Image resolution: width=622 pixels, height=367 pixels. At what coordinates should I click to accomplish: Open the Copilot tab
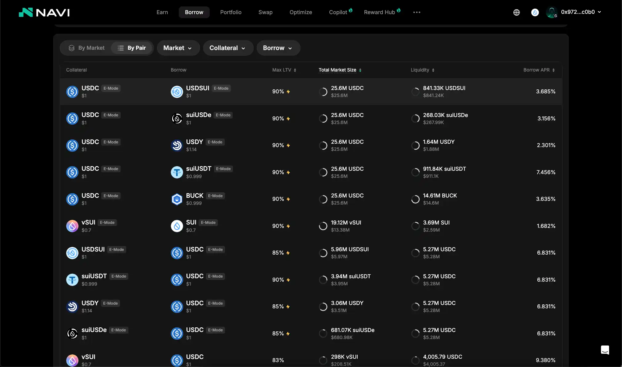340,12
